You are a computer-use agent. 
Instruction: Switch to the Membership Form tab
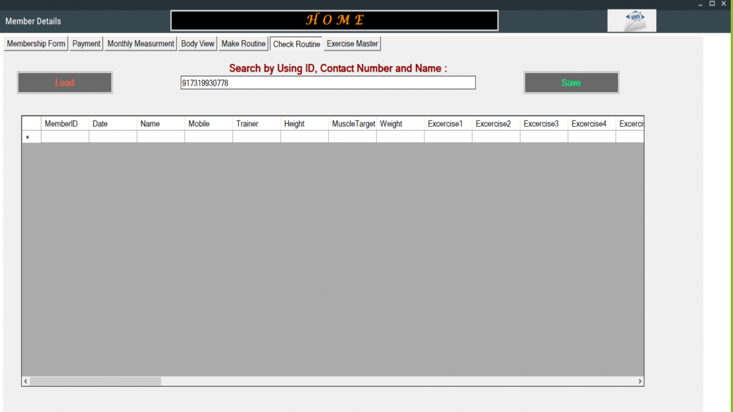click(36, 43)
